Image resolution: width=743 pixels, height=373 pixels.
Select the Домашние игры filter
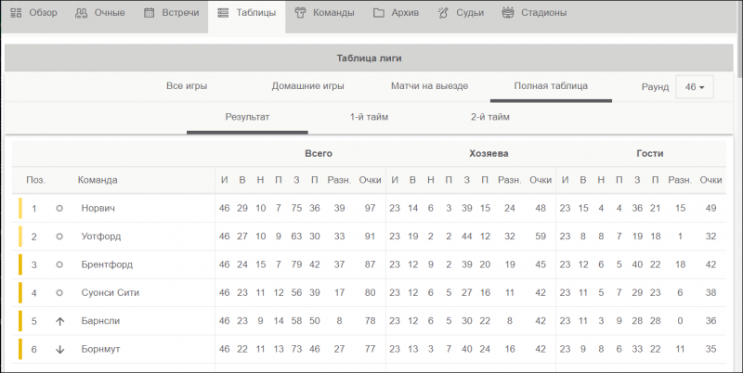[308, 86]
